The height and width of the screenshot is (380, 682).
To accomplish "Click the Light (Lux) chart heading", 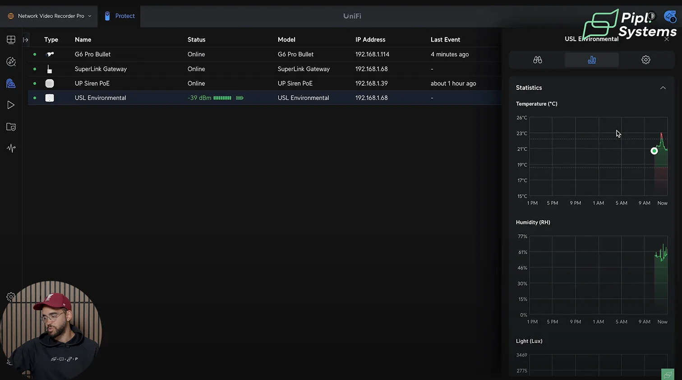I will (x=529, y=341).
